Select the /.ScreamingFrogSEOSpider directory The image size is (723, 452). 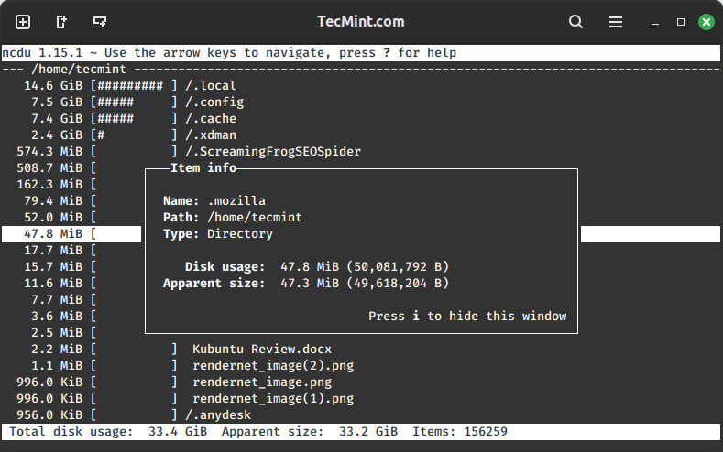[272, 152]
